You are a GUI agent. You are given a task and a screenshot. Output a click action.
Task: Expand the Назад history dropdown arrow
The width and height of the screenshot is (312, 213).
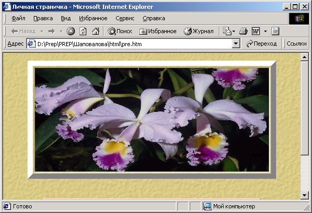click(42, 31)
